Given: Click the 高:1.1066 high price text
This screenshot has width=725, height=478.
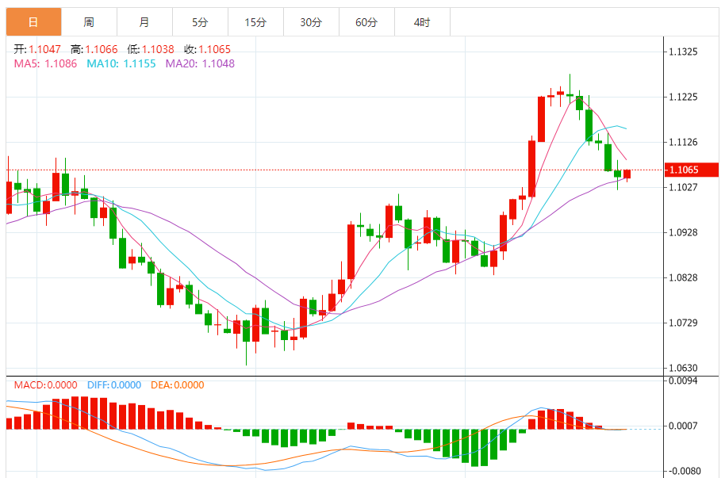Looking at the screenshot, I should 94,49.
